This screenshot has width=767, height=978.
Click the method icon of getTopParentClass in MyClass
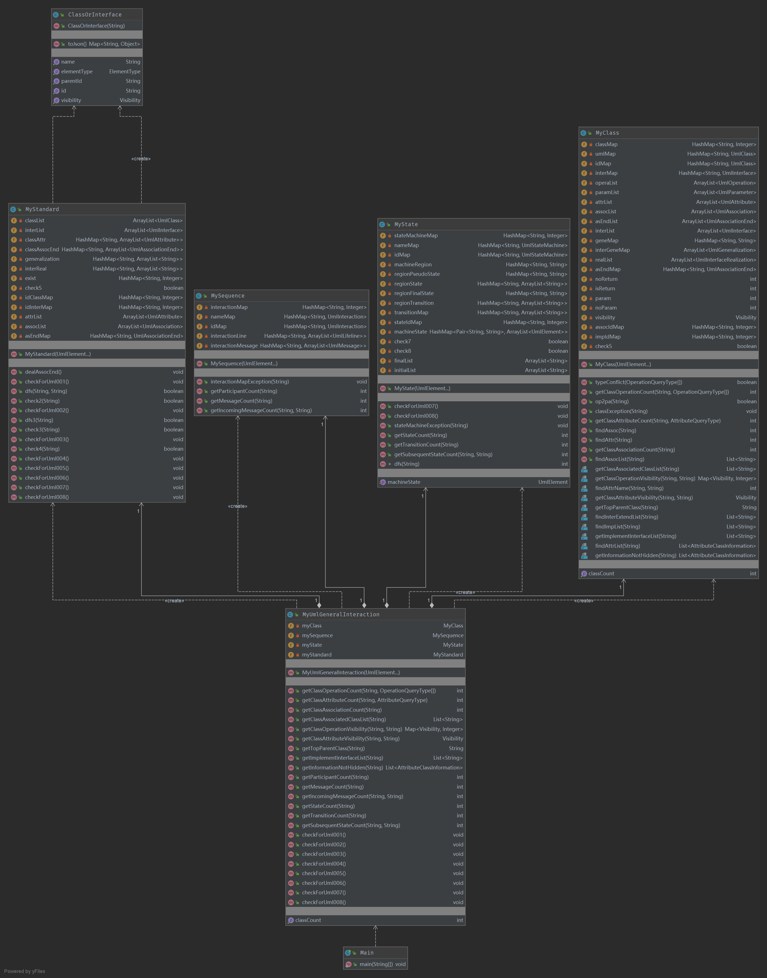[584, 508]
